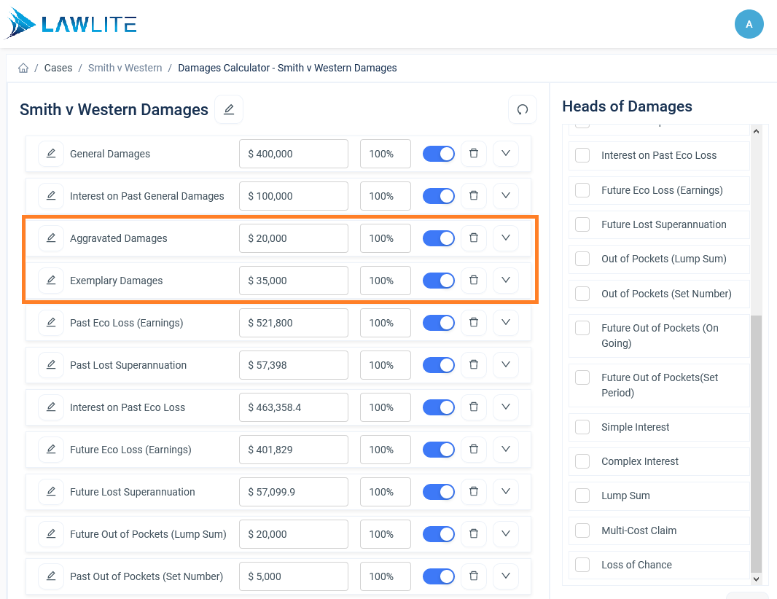Viewport: 777px width, 599px height.
Task: Edit the General Damages entry
Action: (51, 154)
